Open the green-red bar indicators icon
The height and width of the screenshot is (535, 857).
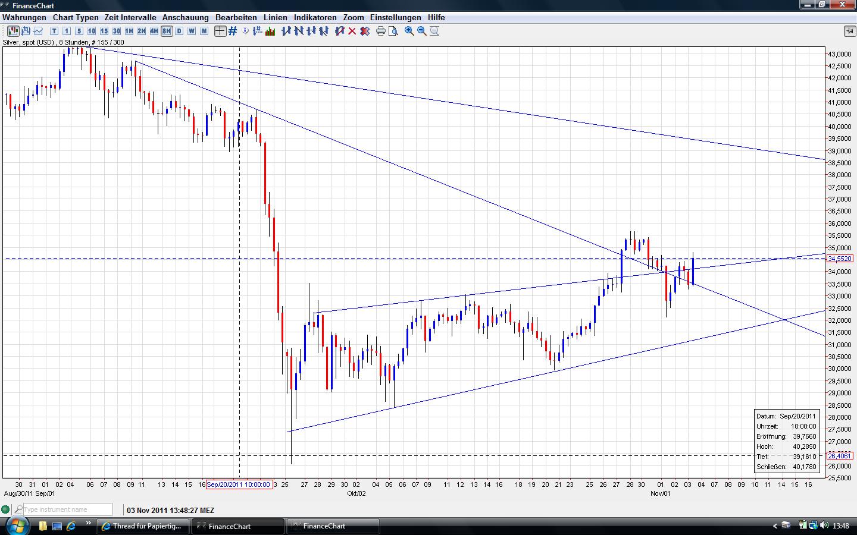point(270,31)
